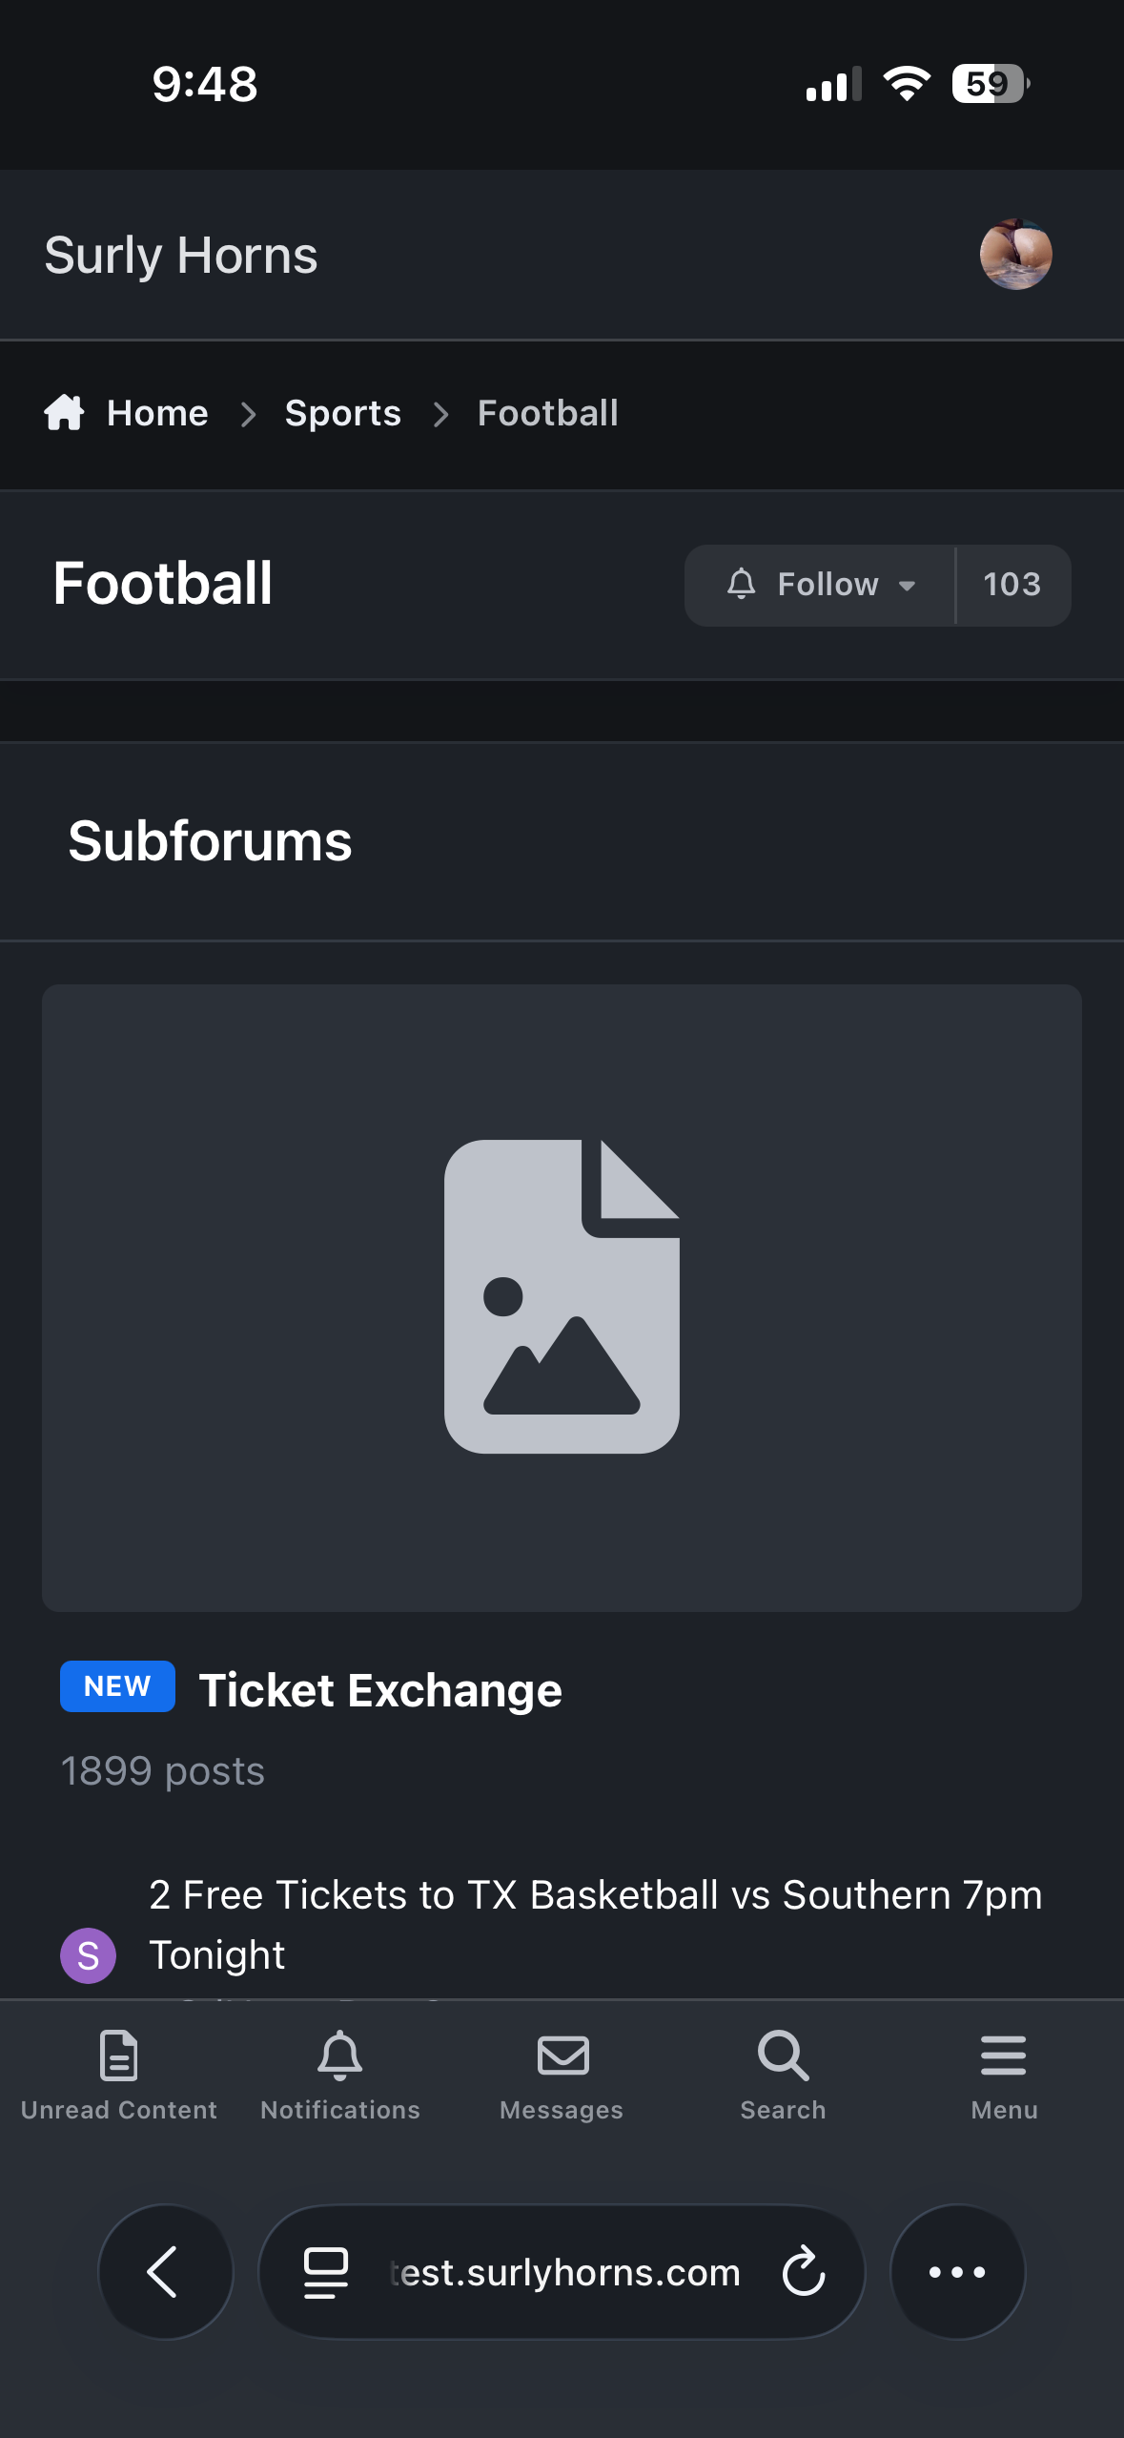1124x2438 pixels.
Task: Tap the Home house icon in breadcrumbs
Action: tap(65, 413)
